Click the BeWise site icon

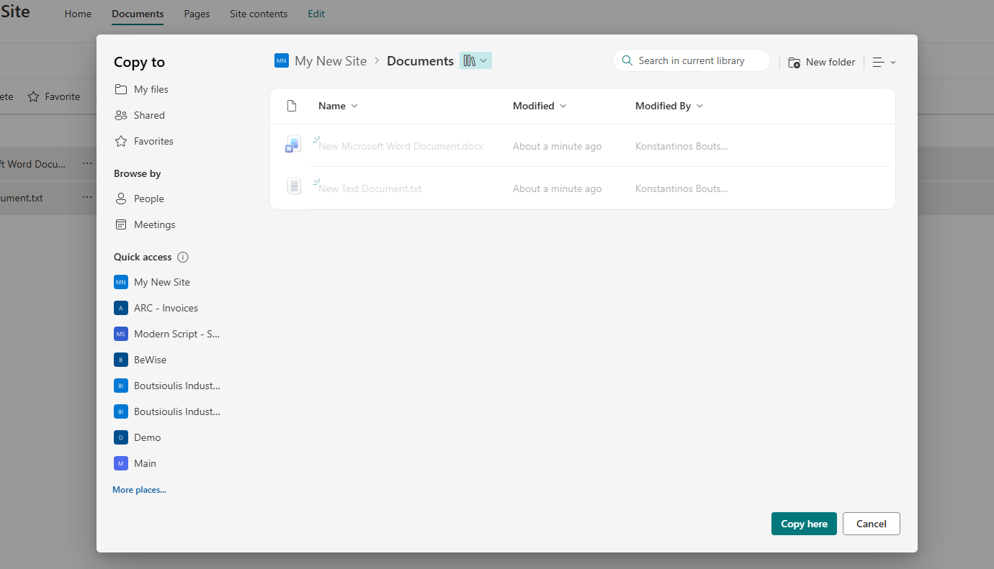(121, 360)
